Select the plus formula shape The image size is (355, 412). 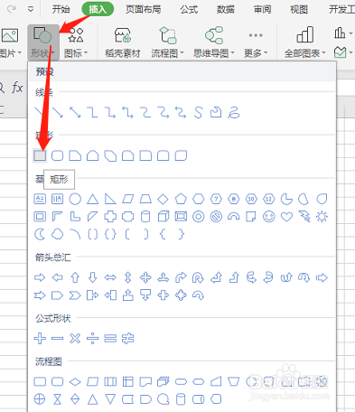tap(40, 338)
